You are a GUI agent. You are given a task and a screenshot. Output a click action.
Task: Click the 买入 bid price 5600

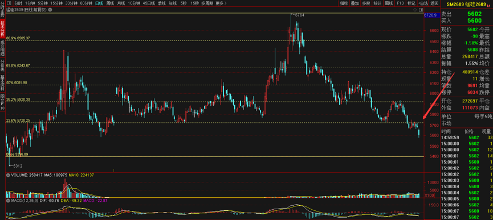point(474,20)
